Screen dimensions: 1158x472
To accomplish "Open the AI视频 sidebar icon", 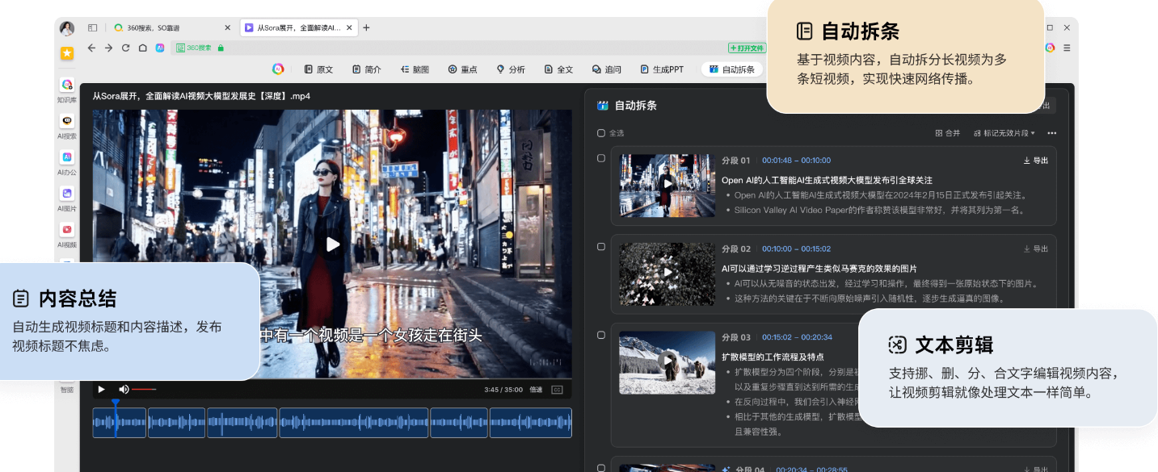I will click(67, 229).
